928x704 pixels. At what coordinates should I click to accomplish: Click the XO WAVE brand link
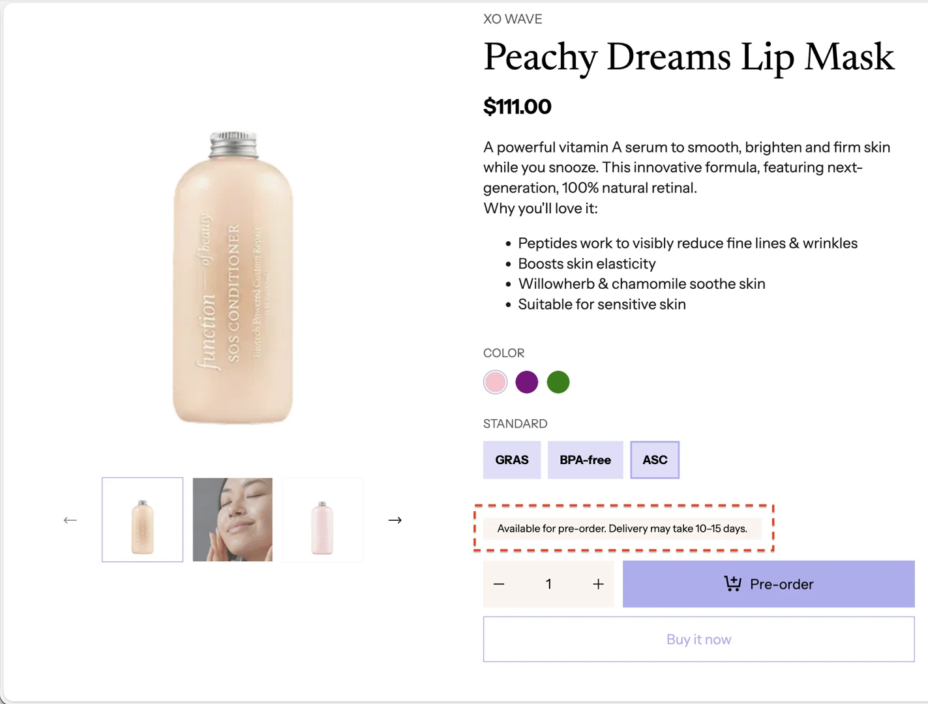pos(513,19)
